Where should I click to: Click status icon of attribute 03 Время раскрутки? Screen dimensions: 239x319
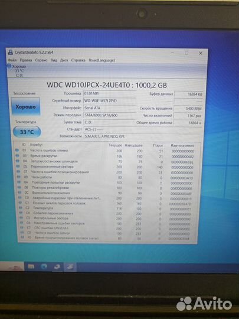click(17, 155)
